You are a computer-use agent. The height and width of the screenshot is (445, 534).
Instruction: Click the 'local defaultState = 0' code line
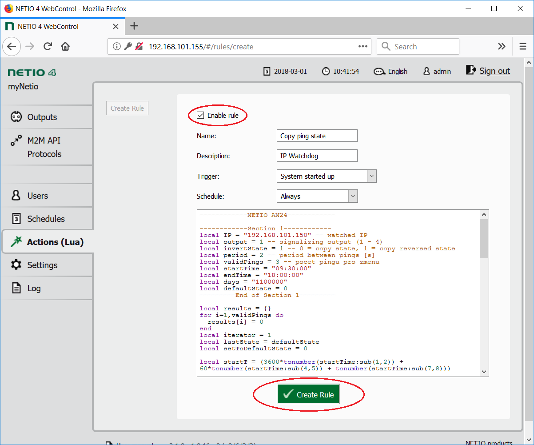point(243,289)
